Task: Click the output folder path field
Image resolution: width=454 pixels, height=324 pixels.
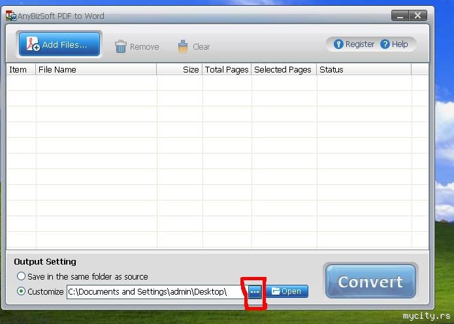Action: click(157, 291)
